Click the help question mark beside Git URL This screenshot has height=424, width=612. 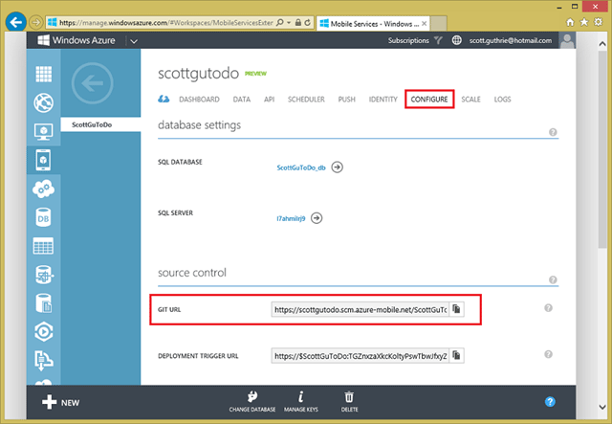coord(548,308)
